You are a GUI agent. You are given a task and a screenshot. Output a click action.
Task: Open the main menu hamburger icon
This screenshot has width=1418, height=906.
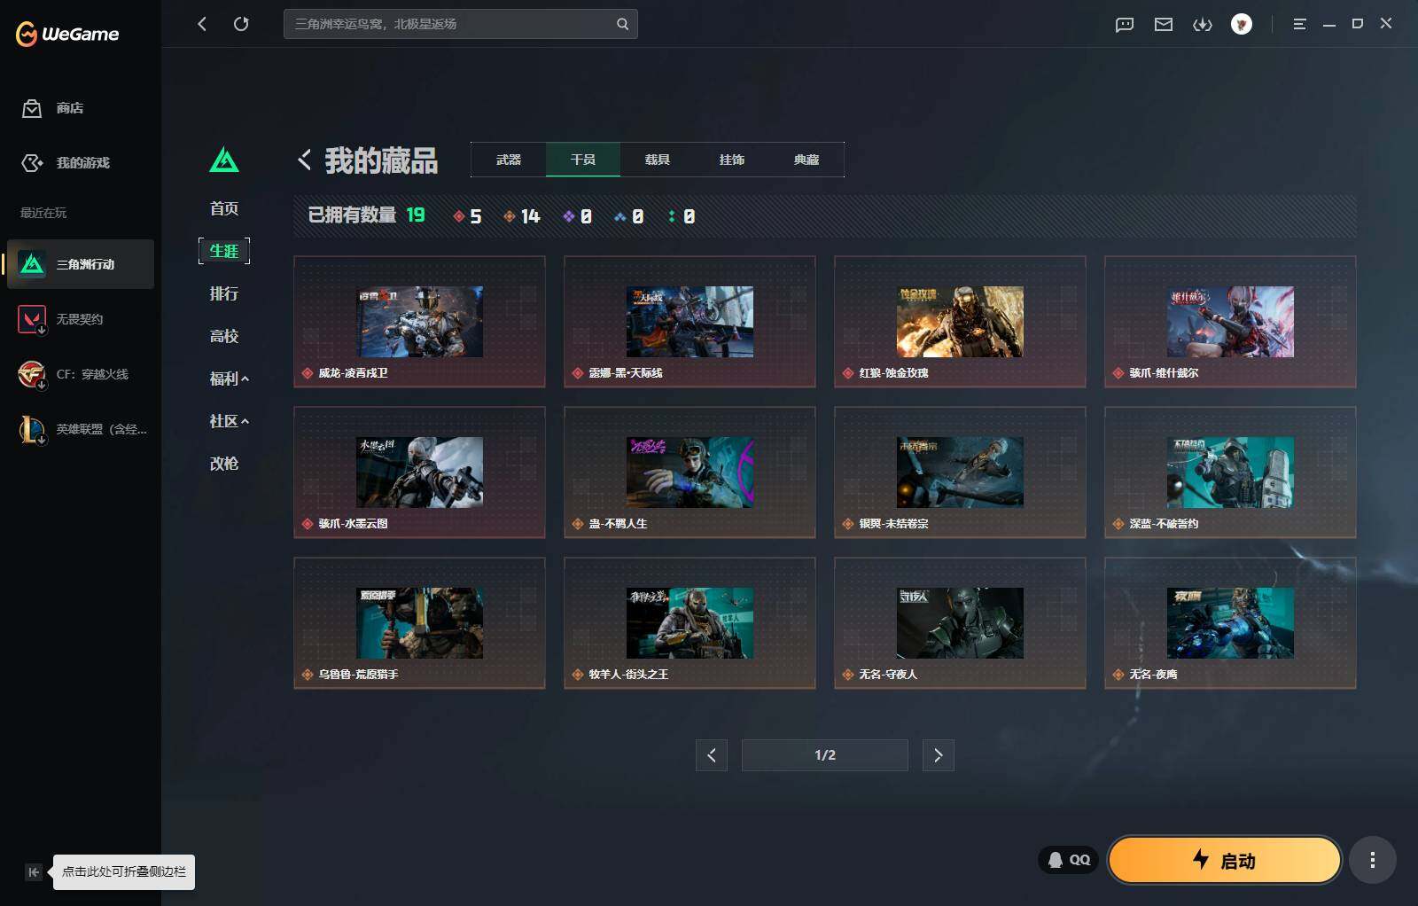(1300, 25)
